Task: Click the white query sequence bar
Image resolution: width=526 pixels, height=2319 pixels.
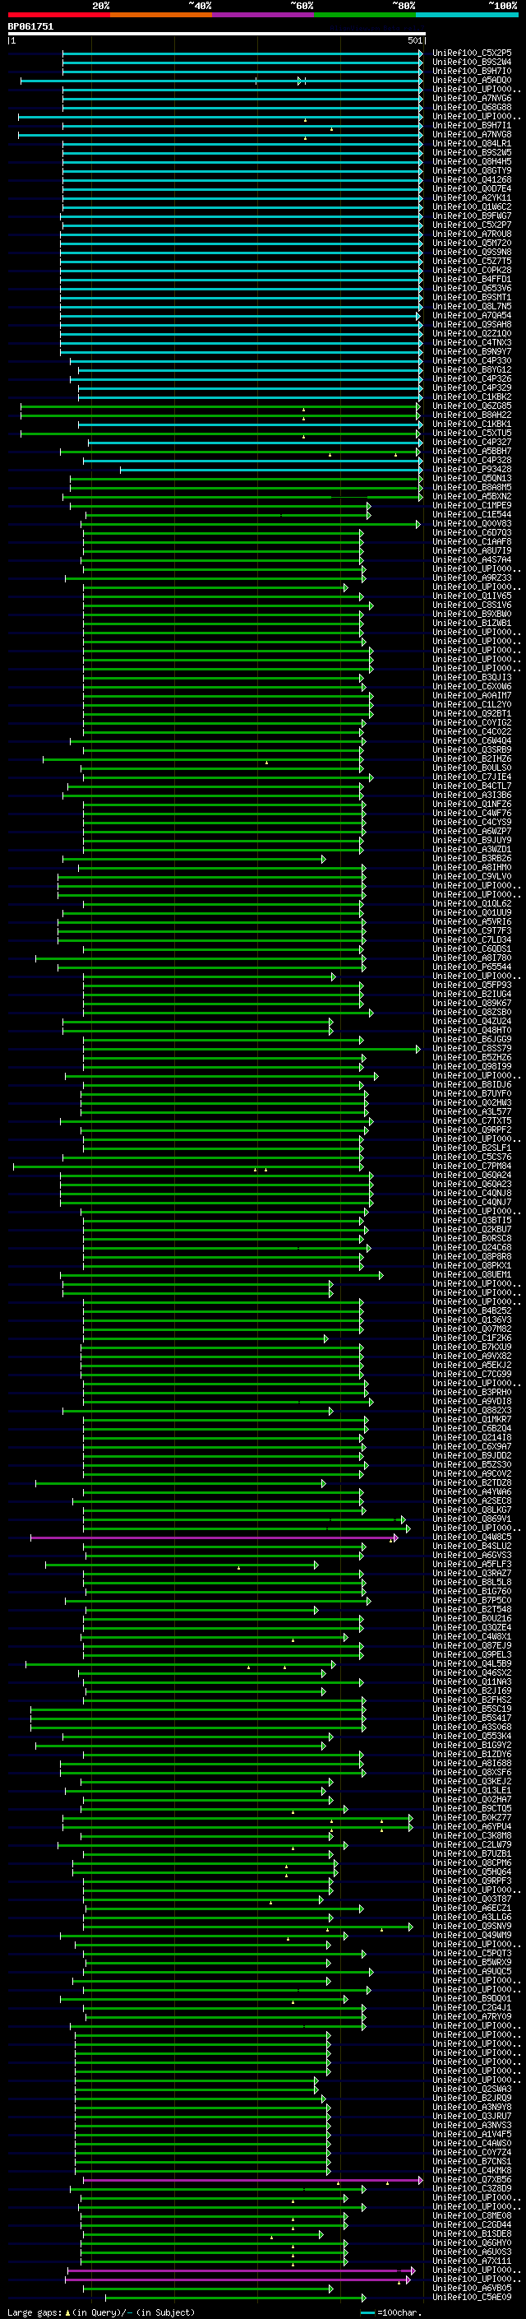Action: pos(216,33)
